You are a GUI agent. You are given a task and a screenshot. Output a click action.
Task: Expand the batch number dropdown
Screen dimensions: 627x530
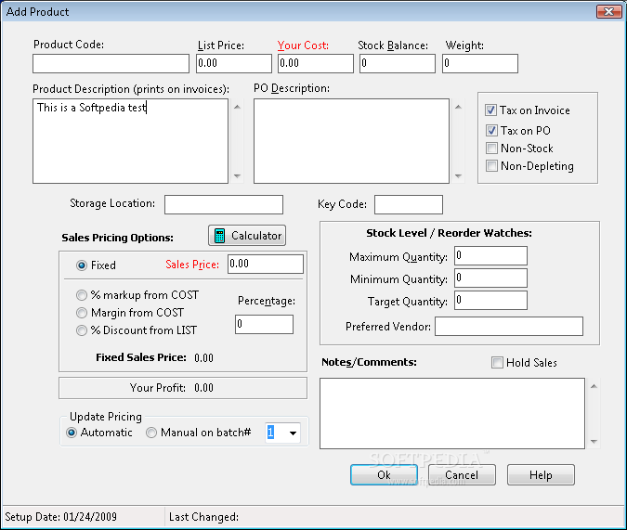tap(293, 433)
